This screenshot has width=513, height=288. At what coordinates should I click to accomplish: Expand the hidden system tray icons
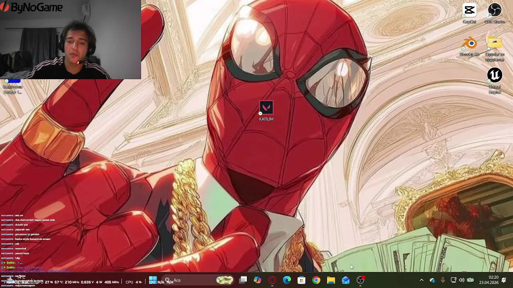coord(421,280)
